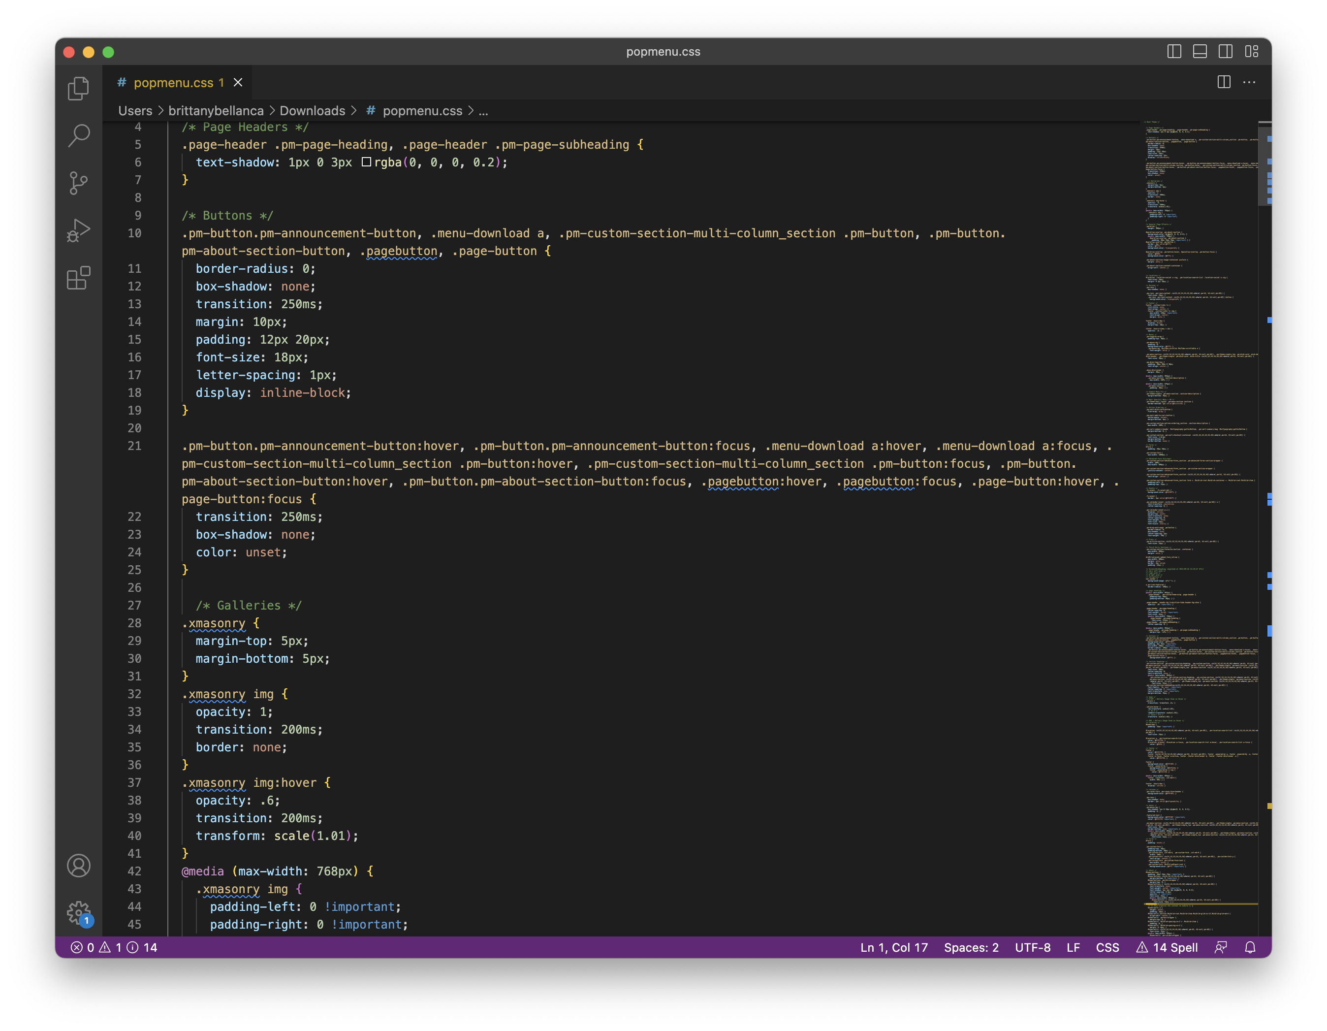Click underlined '.pagebutton' on line 10

(x=398, y=251)
